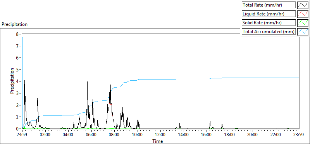Click the 0 value on y-axis
310x144 pixels.
pos(17,129)
